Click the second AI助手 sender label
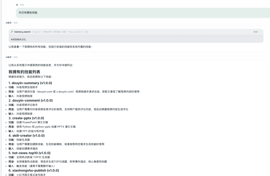The width and height of the screenshot is (270, 176). tap(9, 57)
